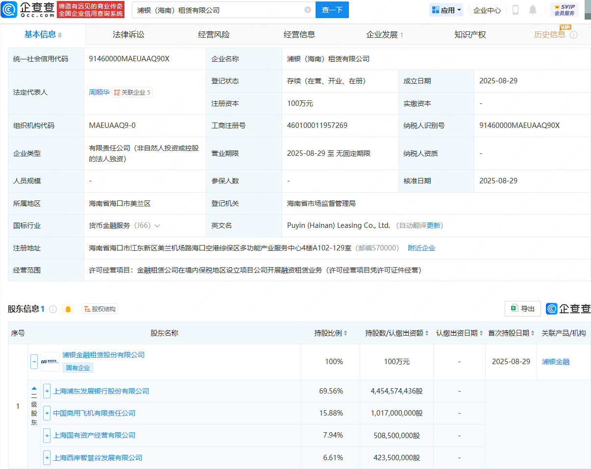
Task: Switch to 经营信息 tab
Action: 299,34
